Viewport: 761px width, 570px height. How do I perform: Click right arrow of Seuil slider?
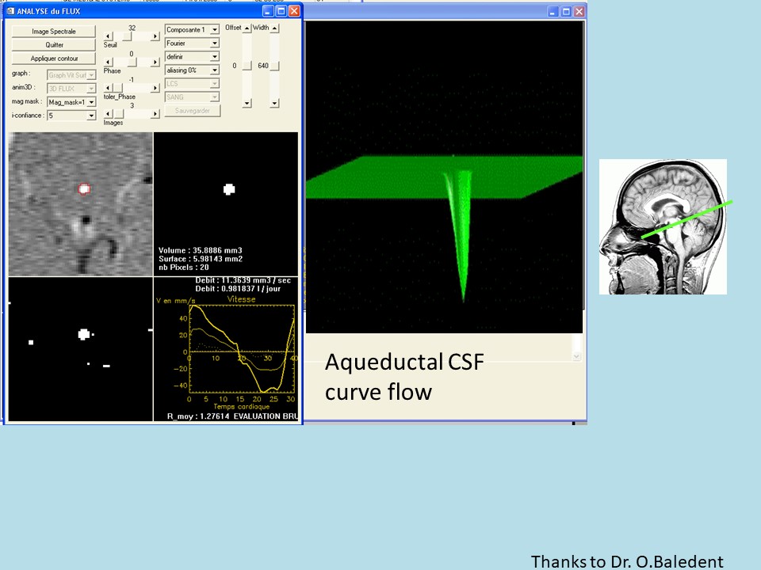pos(155,36)
